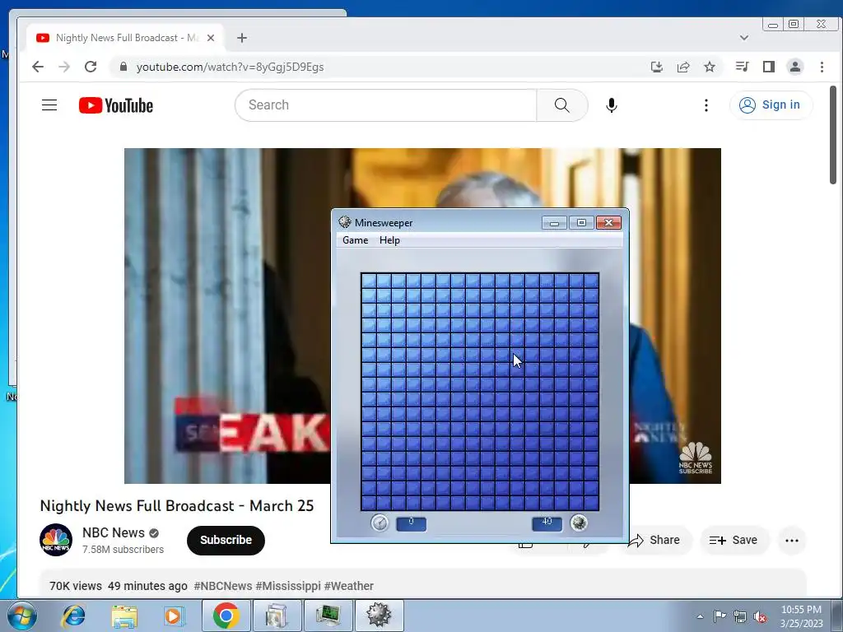Save the video to a playlist

point(734,540)
